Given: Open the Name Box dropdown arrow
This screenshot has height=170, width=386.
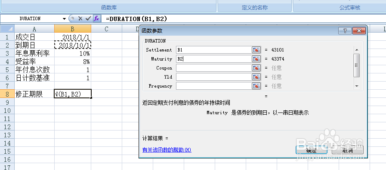Looking at the screenshot, I should 64,18.
